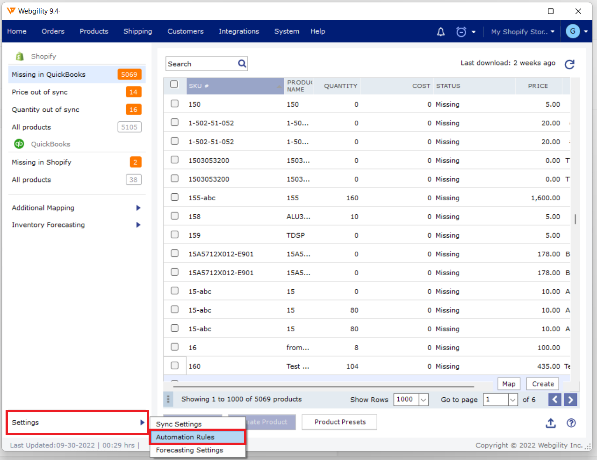The height and width of the screenshot is (460, 597).
Task: Click the search magnifier icon
Action: [x=242, y=64]
